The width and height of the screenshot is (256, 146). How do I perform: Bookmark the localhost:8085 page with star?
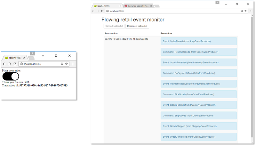[x=67, y=64]
